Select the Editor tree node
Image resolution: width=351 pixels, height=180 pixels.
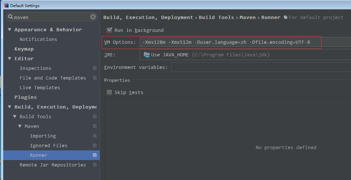(24, 59)
